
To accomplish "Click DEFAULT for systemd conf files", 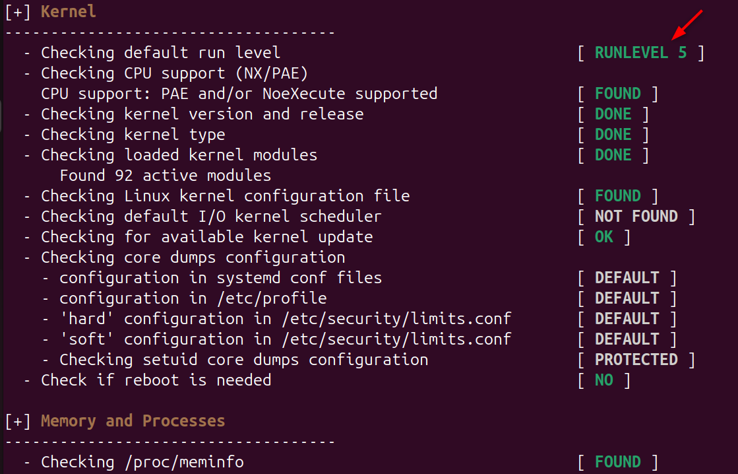I will [x=627, y=278].
